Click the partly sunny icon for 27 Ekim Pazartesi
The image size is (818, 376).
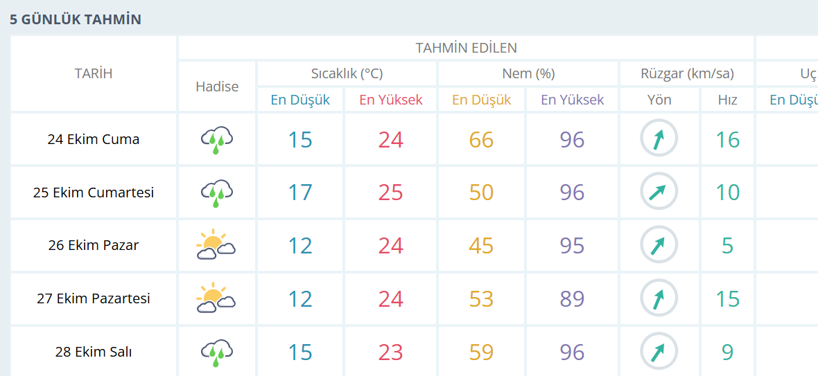click(x=216, y=298)
